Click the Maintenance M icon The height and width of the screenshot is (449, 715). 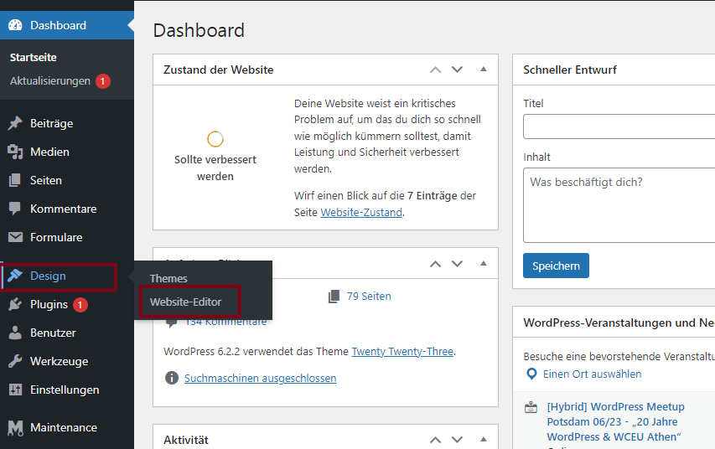pos(15,427)
